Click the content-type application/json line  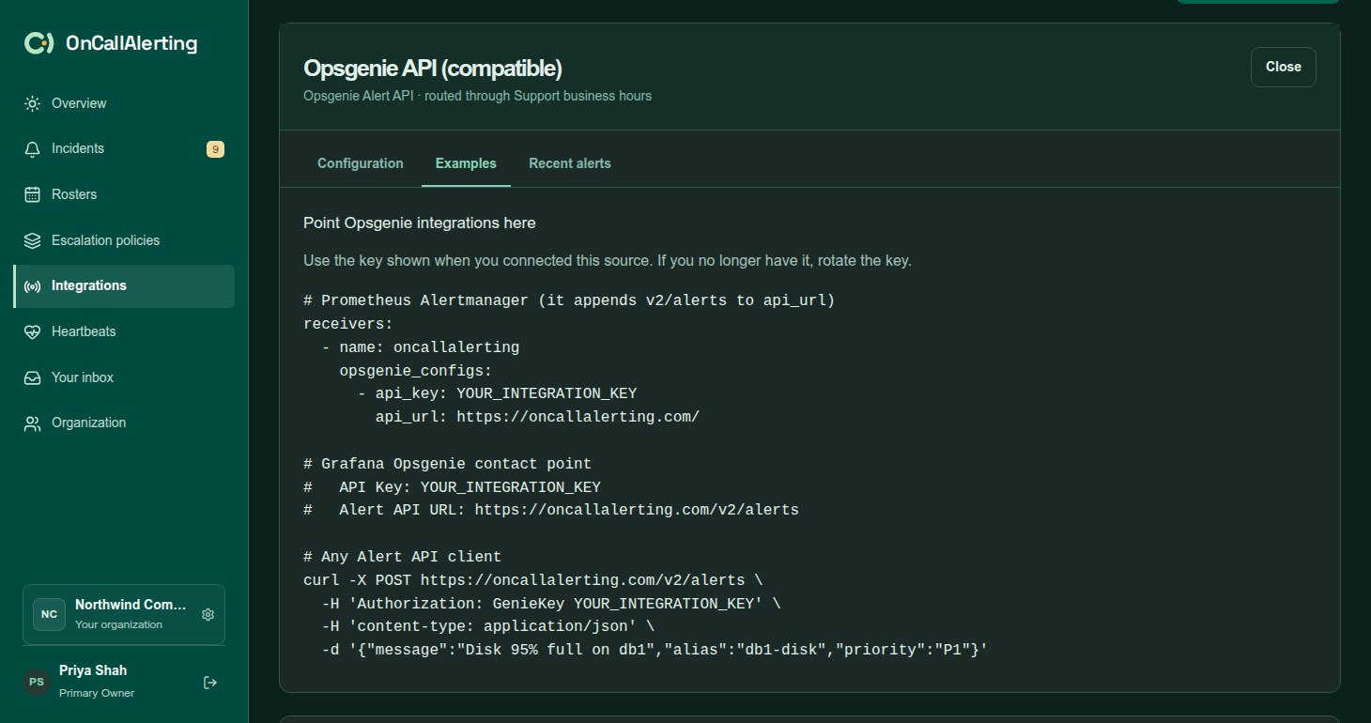[488, 626]
